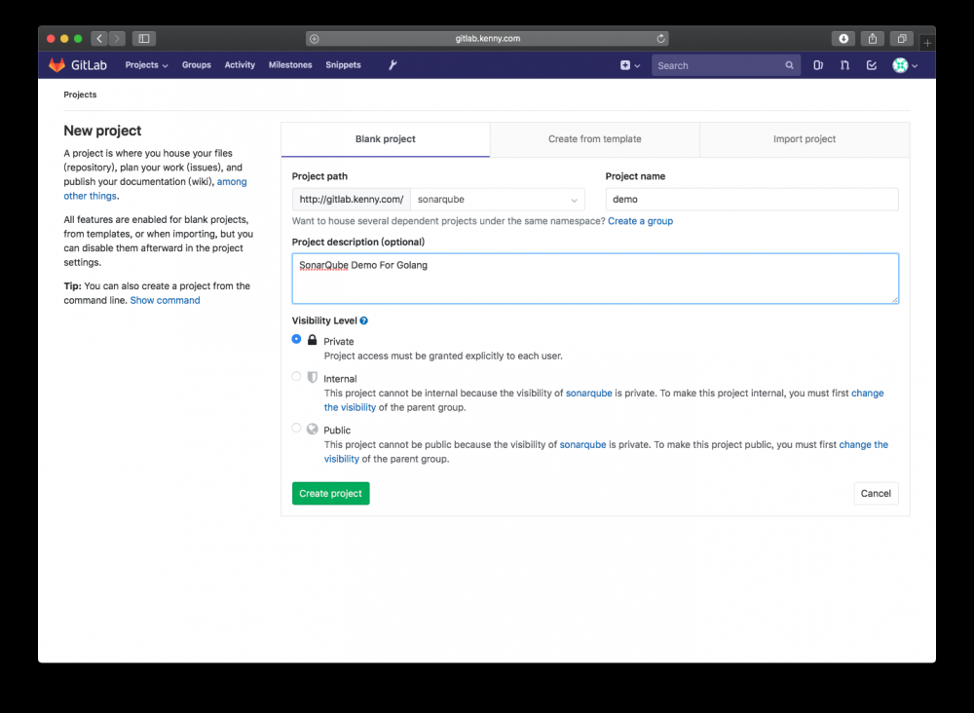
Task: Follow the Create a group link
Action: [x=641, y=221]
